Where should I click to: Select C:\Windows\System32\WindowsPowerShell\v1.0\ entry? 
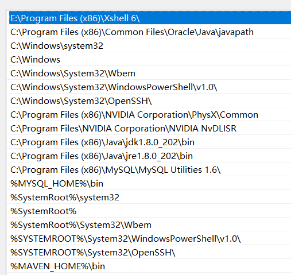[149, 87]
